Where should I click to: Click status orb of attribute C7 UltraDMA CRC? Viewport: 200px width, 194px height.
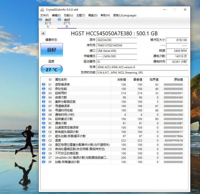pos(44,158)
